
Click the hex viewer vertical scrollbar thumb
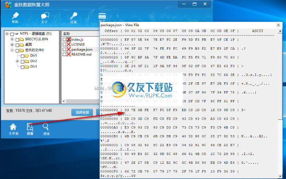(280, 76)
